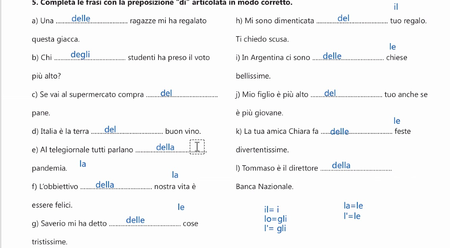This screenshot has height=248, width=450.
Task: Select the blank after "Tommaso è il direttore"
Action: click(355, 169)
